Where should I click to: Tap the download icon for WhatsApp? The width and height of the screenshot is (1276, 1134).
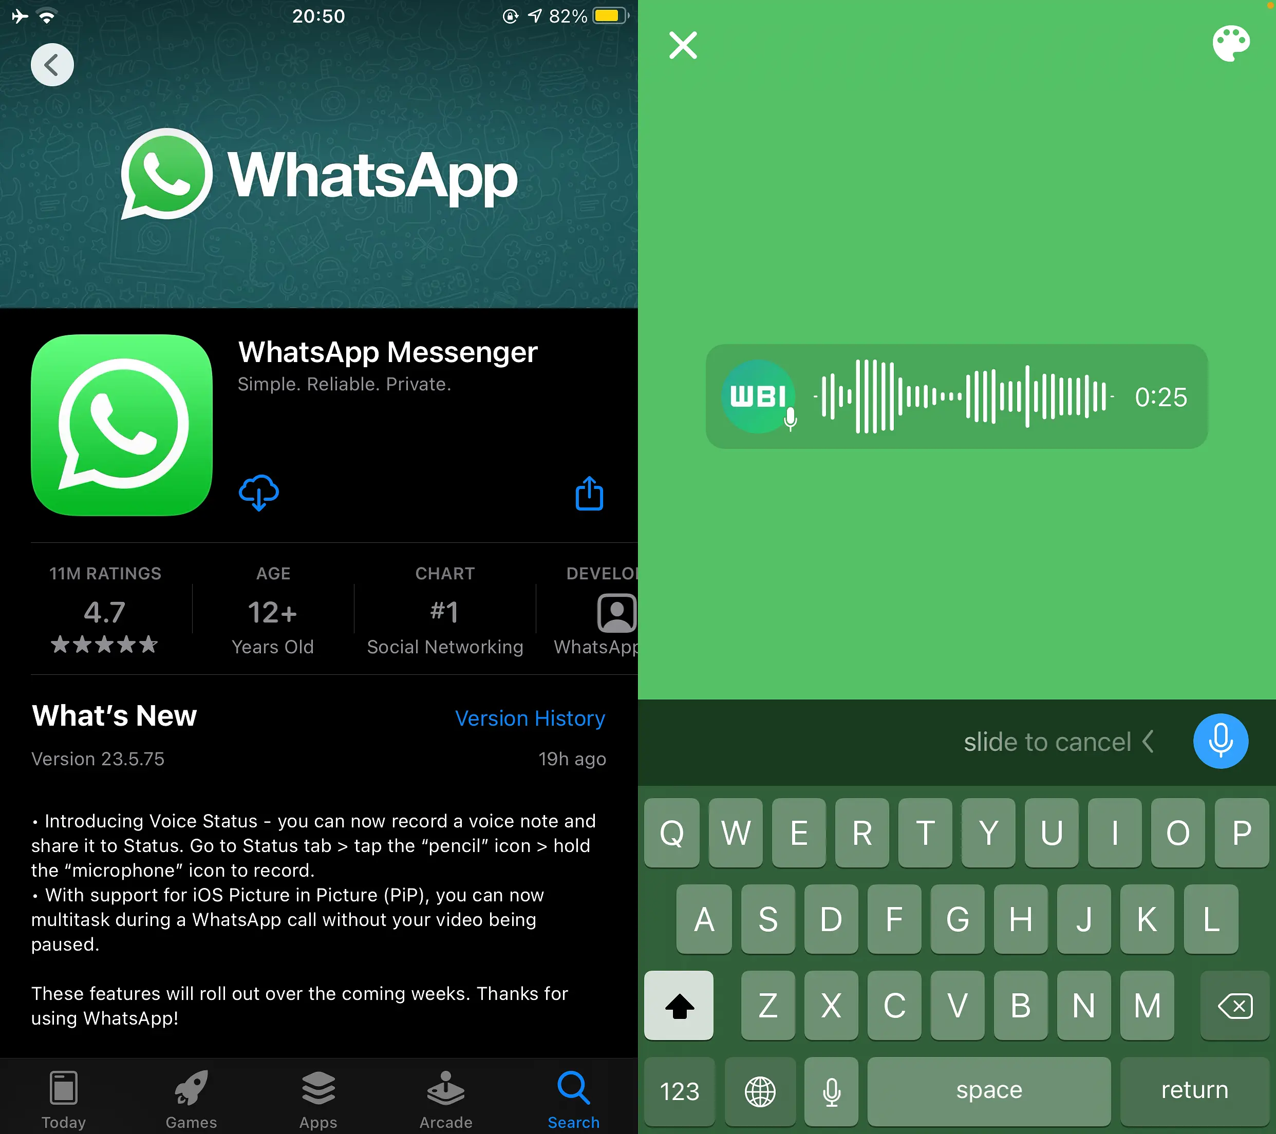tap(258, 495)
